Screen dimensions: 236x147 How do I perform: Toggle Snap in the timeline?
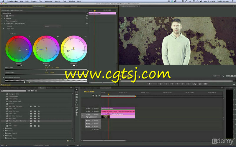(93, 96)
